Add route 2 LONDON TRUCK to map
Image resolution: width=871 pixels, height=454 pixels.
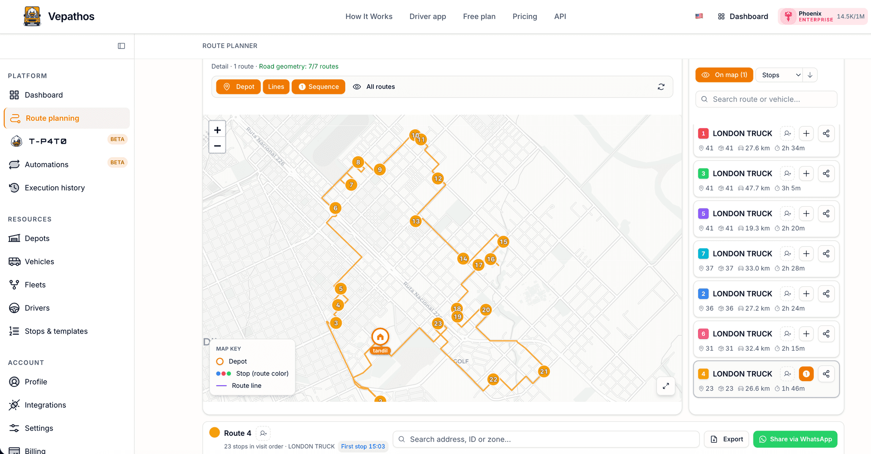(x=806, y=294)
